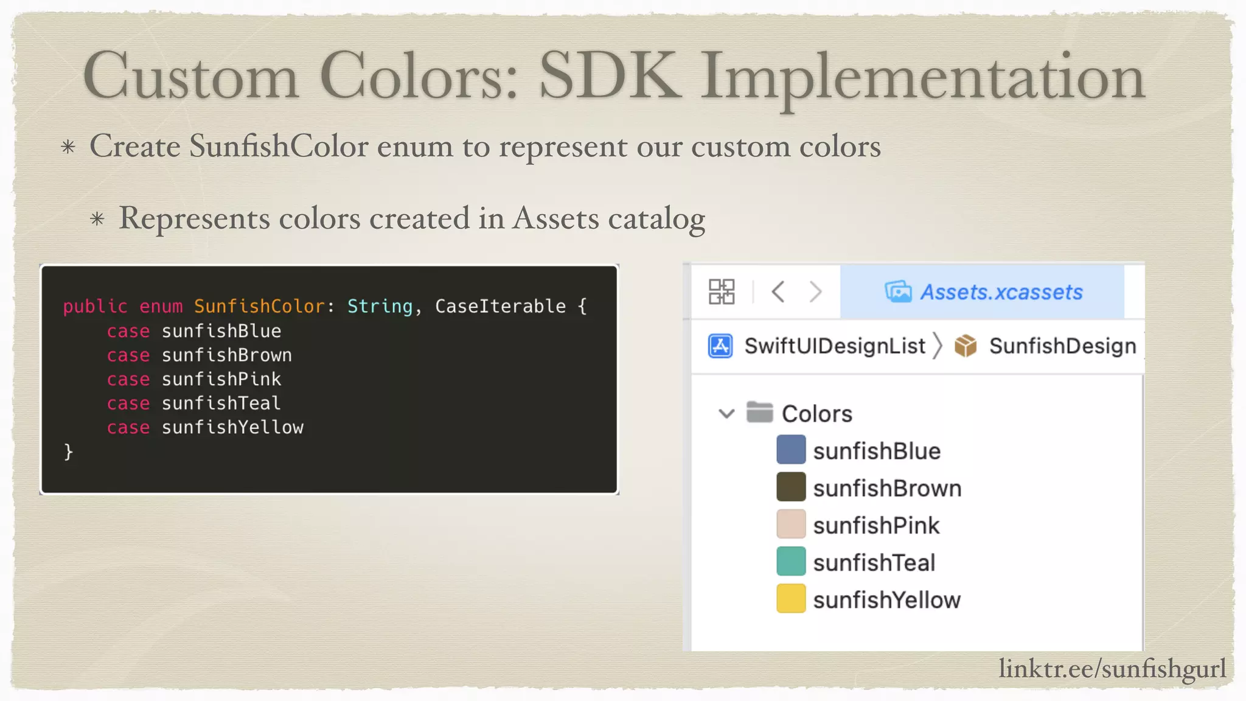Click the sunfishBlue color swatch

click(791, 450)
